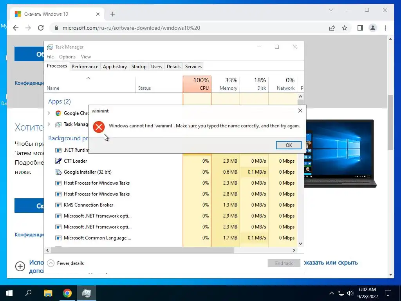Click the Windows laptop image on webpage
401x301 pixels.
tap(340, 154)
